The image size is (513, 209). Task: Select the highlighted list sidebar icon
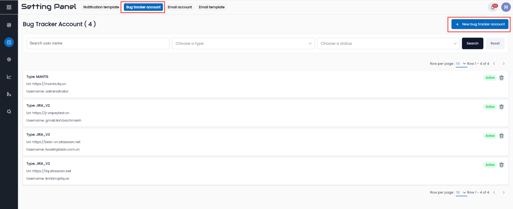click(x=9, y=42)
